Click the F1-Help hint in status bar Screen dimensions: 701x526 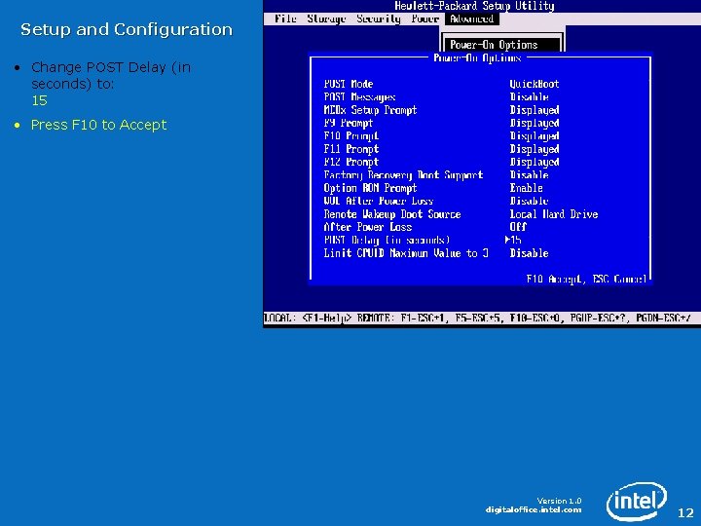[x=327, y=318]
